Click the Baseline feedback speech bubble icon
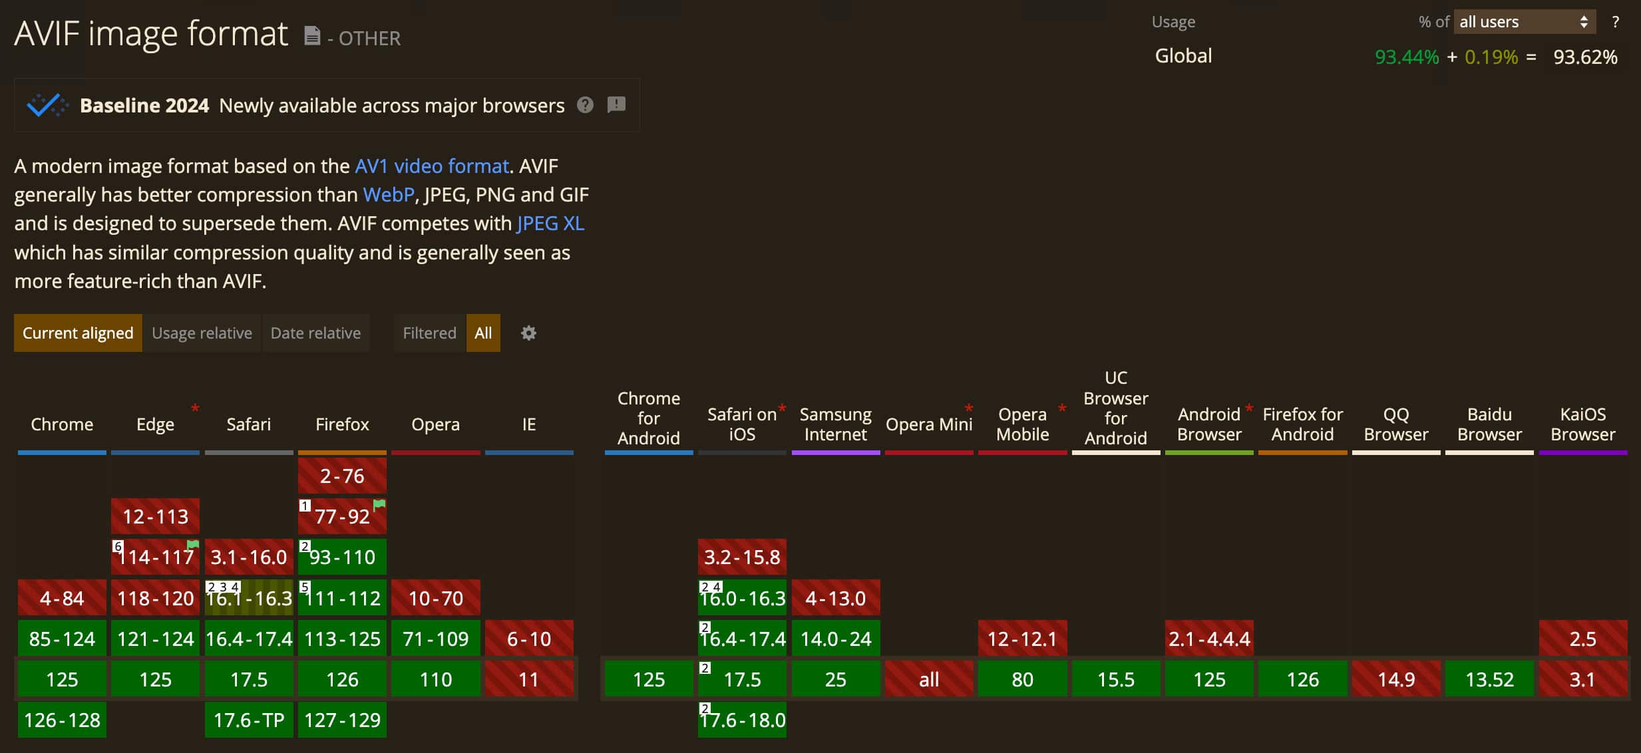 616,105
